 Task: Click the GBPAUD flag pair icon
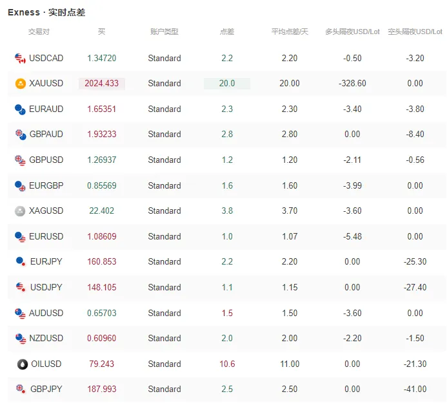coord(21,135)
